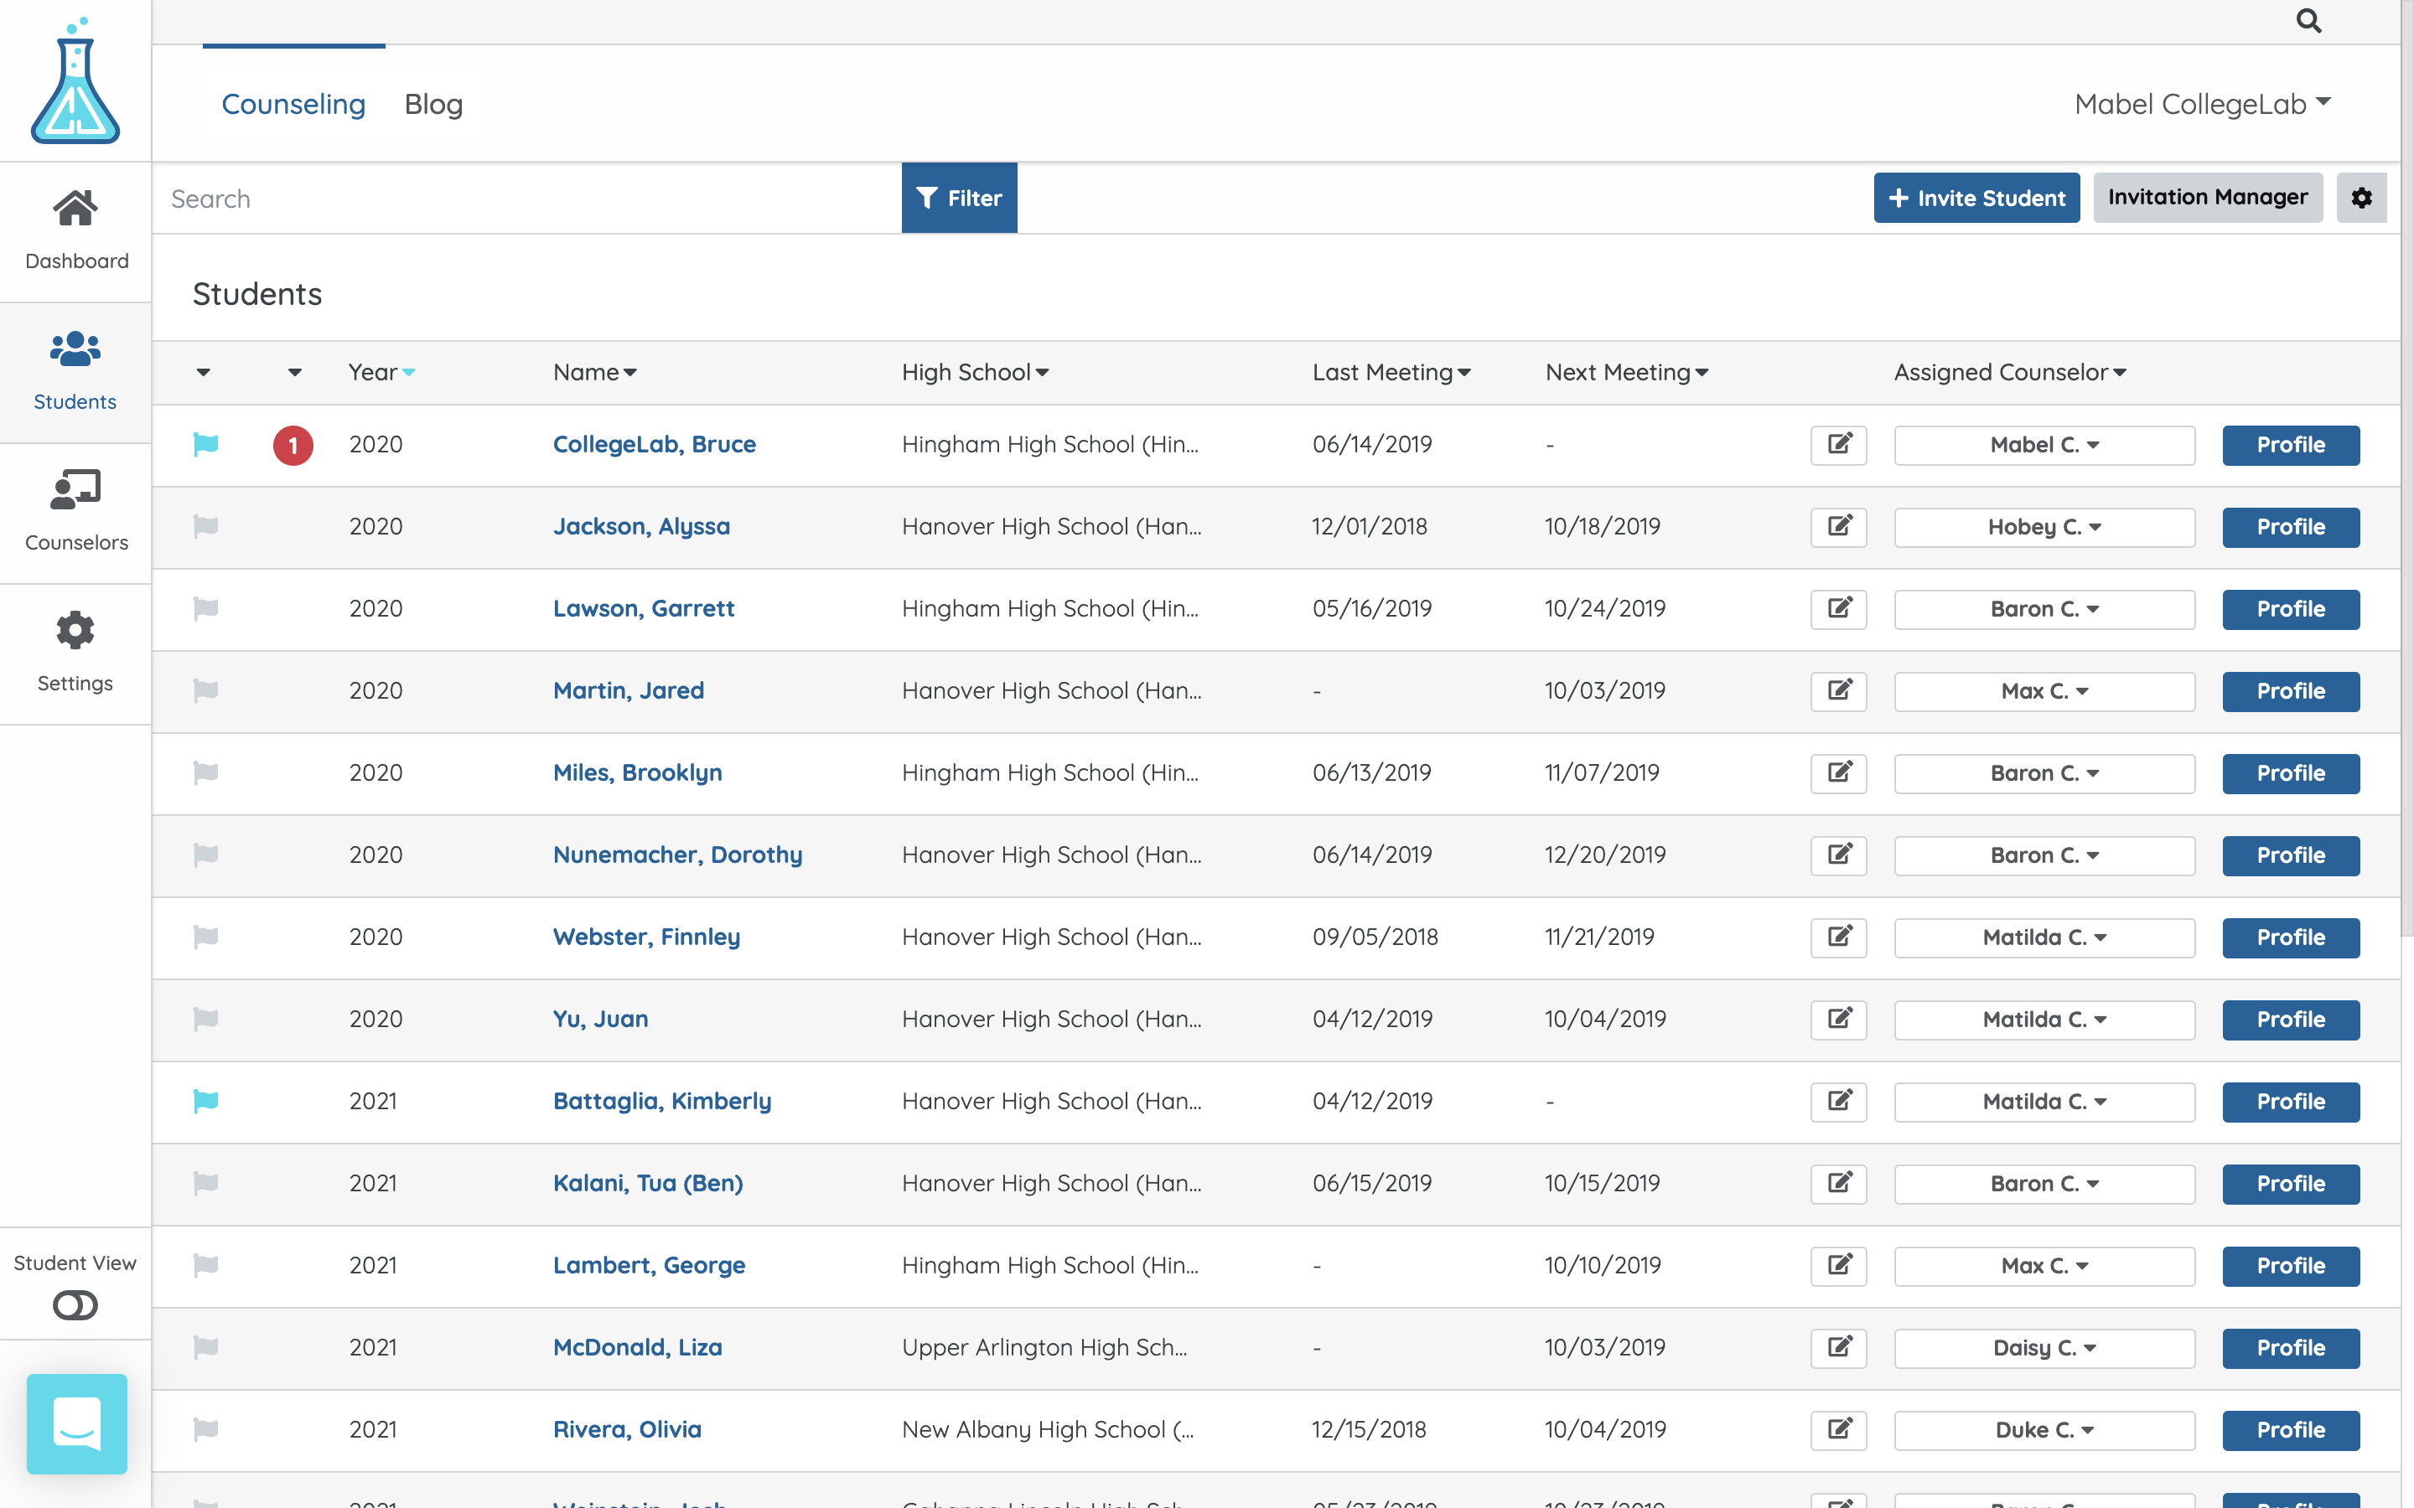Open Invitation Manager

click(x=2208, y=198)
